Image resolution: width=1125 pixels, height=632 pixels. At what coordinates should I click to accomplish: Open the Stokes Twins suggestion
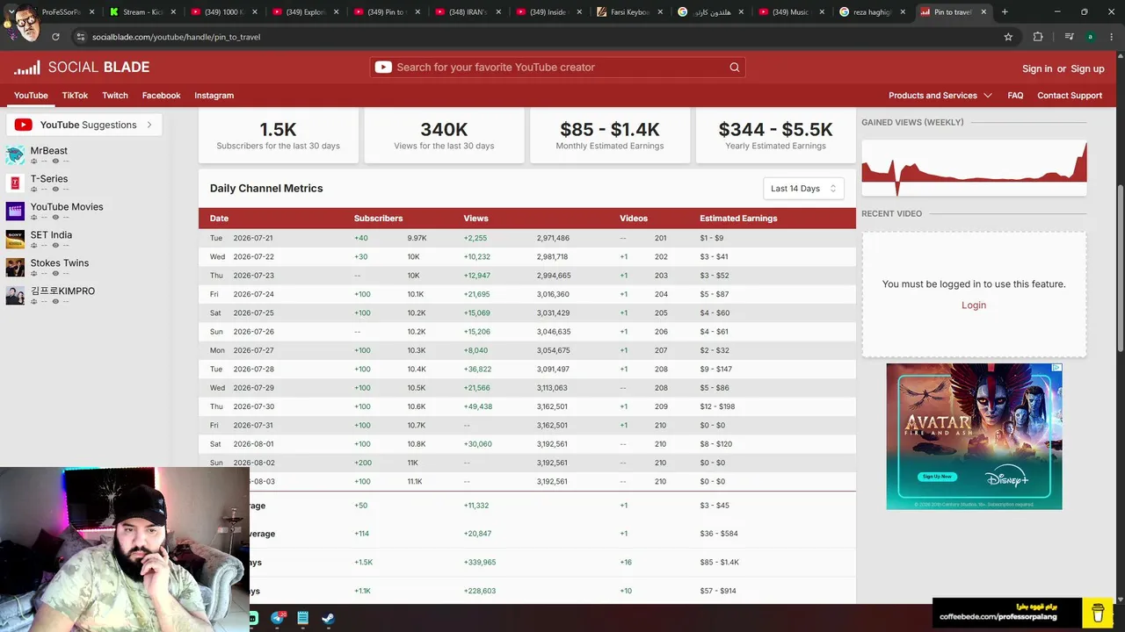coord(60,263)
